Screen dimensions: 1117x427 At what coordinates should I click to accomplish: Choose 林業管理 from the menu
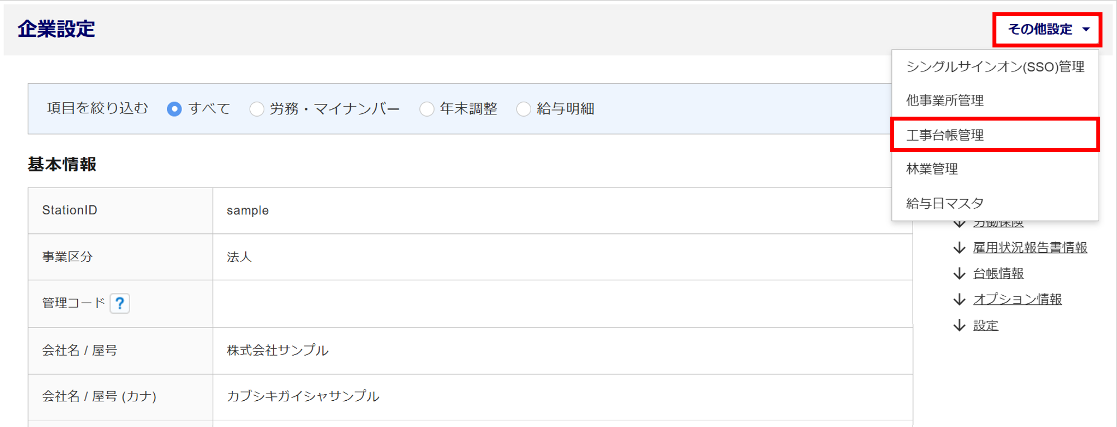point(932,169)
